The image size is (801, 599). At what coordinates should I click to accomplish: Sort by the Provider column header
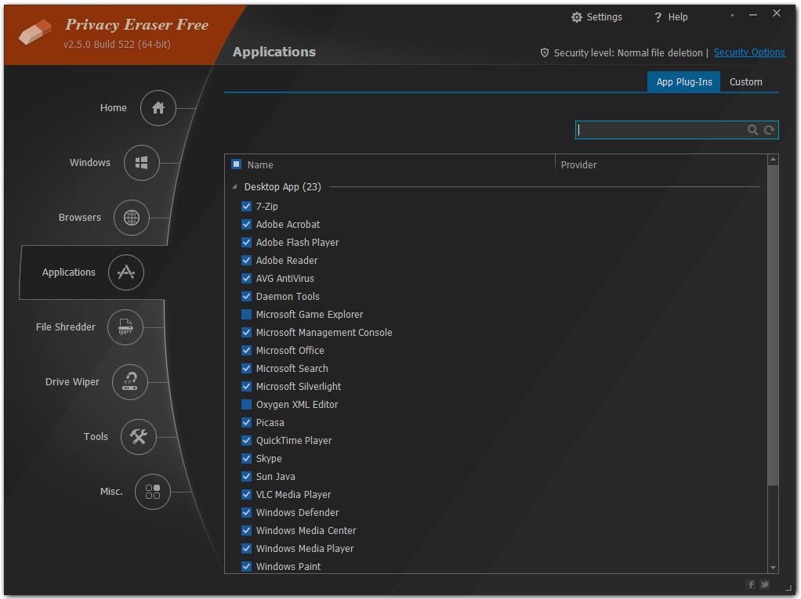click(x=578, y=164)
